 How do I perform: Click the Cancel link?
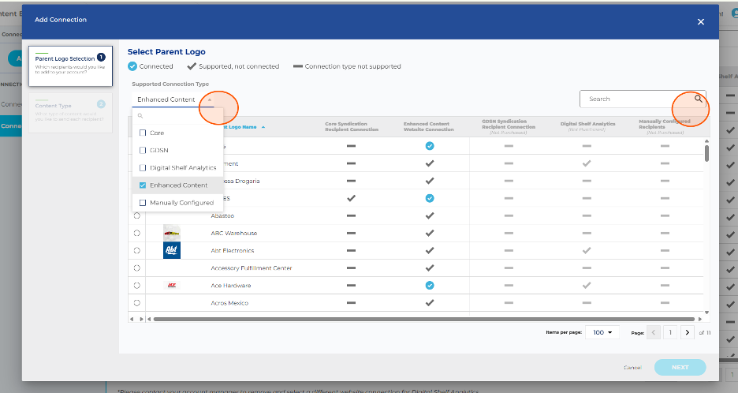(x=632, y=368)
